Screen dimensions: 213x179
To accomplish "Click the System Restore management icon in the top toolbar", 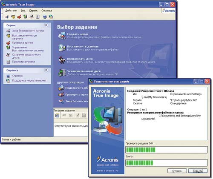I will [x=26, y=17].
